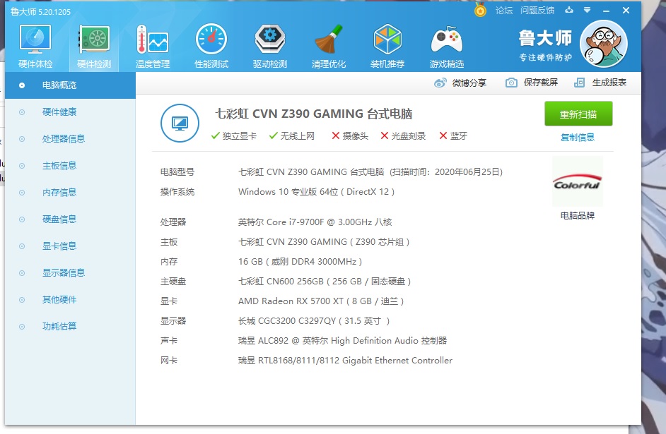Click the 摄像头 feature label

pos(356,135)
